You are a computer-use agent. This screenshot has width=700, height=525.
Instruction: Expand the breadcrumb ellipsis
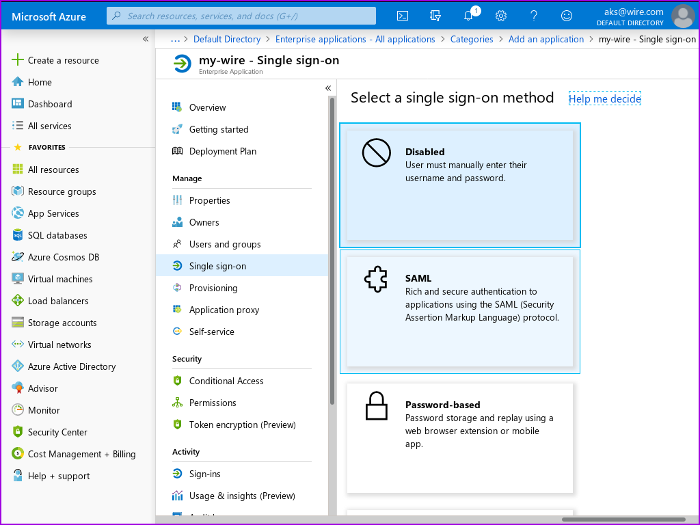[x=176, y=39]
